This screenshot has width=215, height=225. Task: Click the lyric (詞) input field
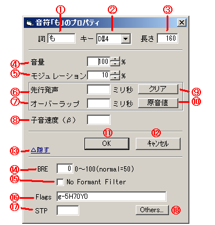[61, 38]
